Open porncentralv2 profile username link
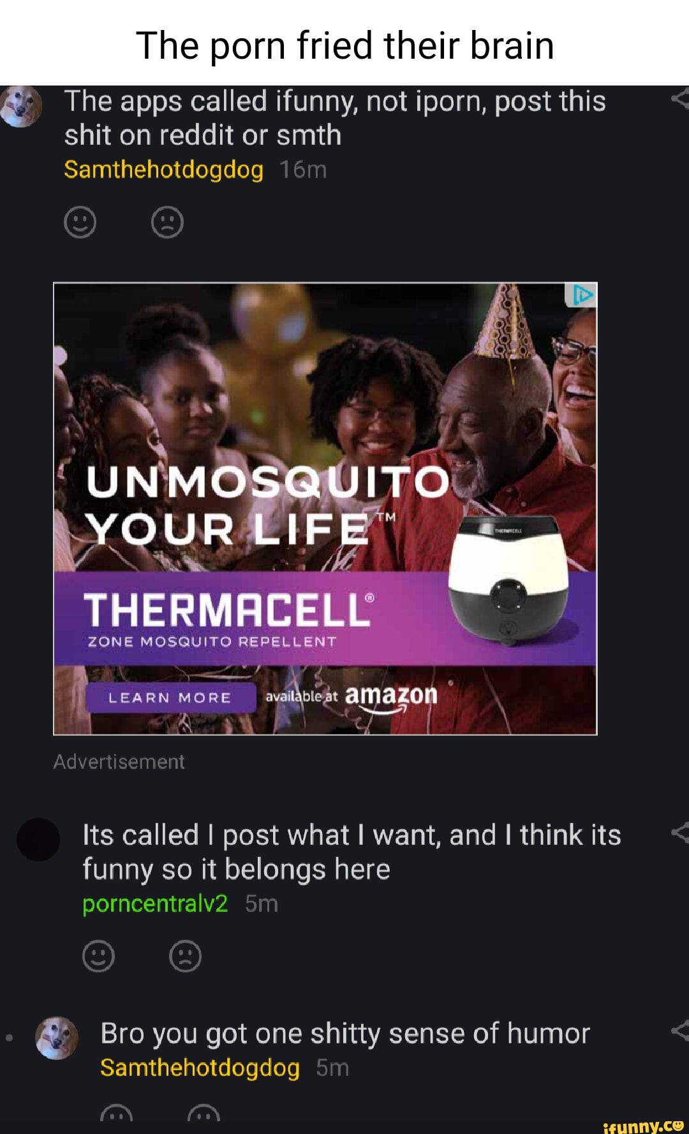This screenshot has width=689, height=1134. tap(155, 904)
